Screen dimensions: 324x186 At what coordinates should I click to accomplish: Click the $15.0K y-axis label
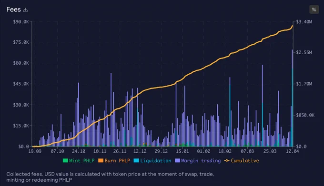coord(21,126)
